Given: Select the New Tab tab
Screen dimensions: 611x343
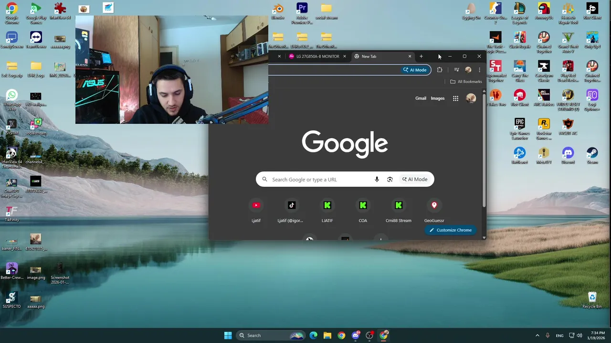Looking at the screenshot, I should point(379,56).
